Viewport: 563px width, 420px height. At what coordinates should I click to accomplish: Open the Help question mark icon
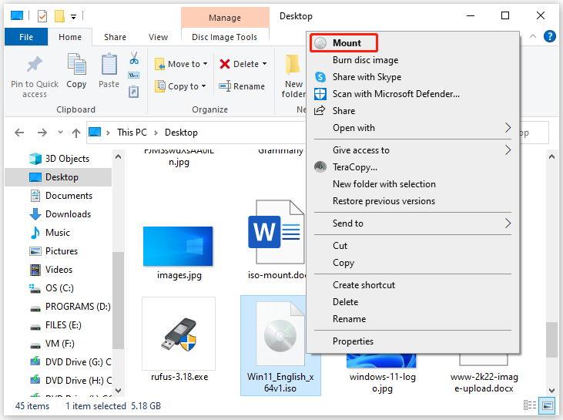(x=549, y=36)
